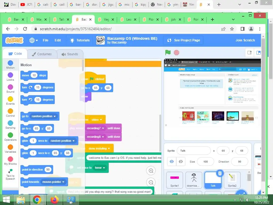Viewport: 273px width, 205px height.
Task: Select the My Blocks category
Action: pos(10,161)
